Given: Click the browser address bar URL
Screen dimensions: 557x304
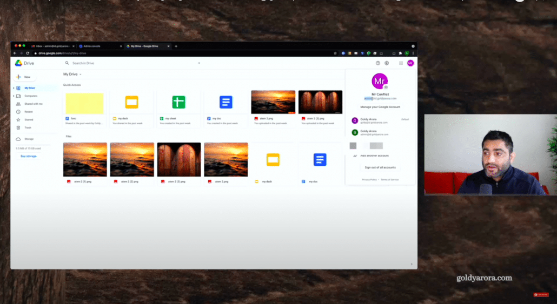Looking at the screenshot, I should tap(63, 53).
